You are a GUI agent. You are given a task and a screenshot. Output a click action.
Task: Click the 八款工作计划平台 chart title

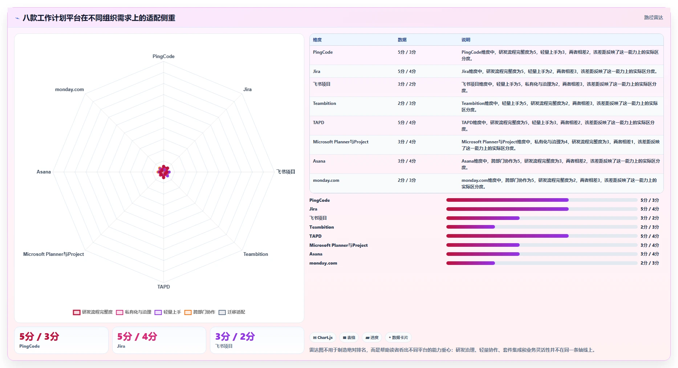pyautogui.click(x=99, y=18)
